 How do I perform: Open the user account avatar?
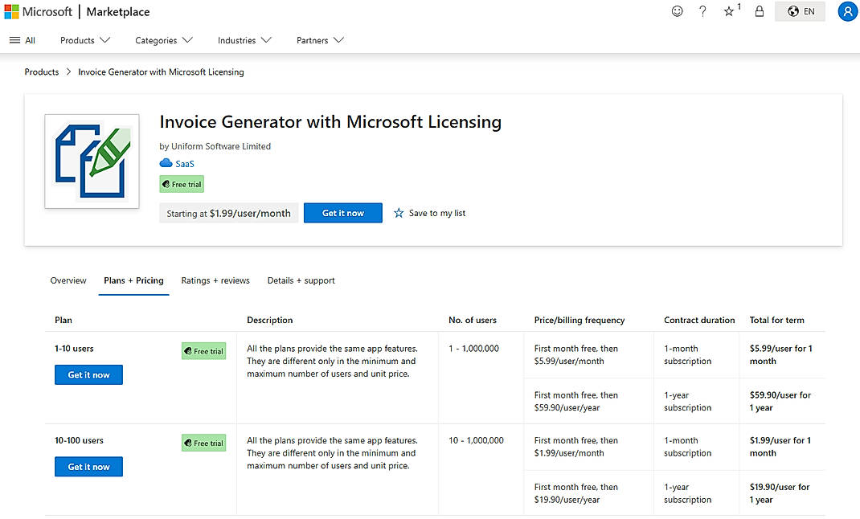tap(848, 11)
